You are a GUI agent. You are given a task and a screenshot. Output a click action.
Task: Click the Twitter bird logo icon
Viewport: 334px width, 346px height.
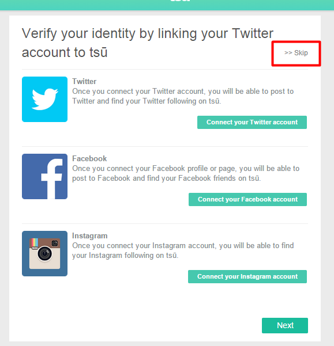coord(44,99)
